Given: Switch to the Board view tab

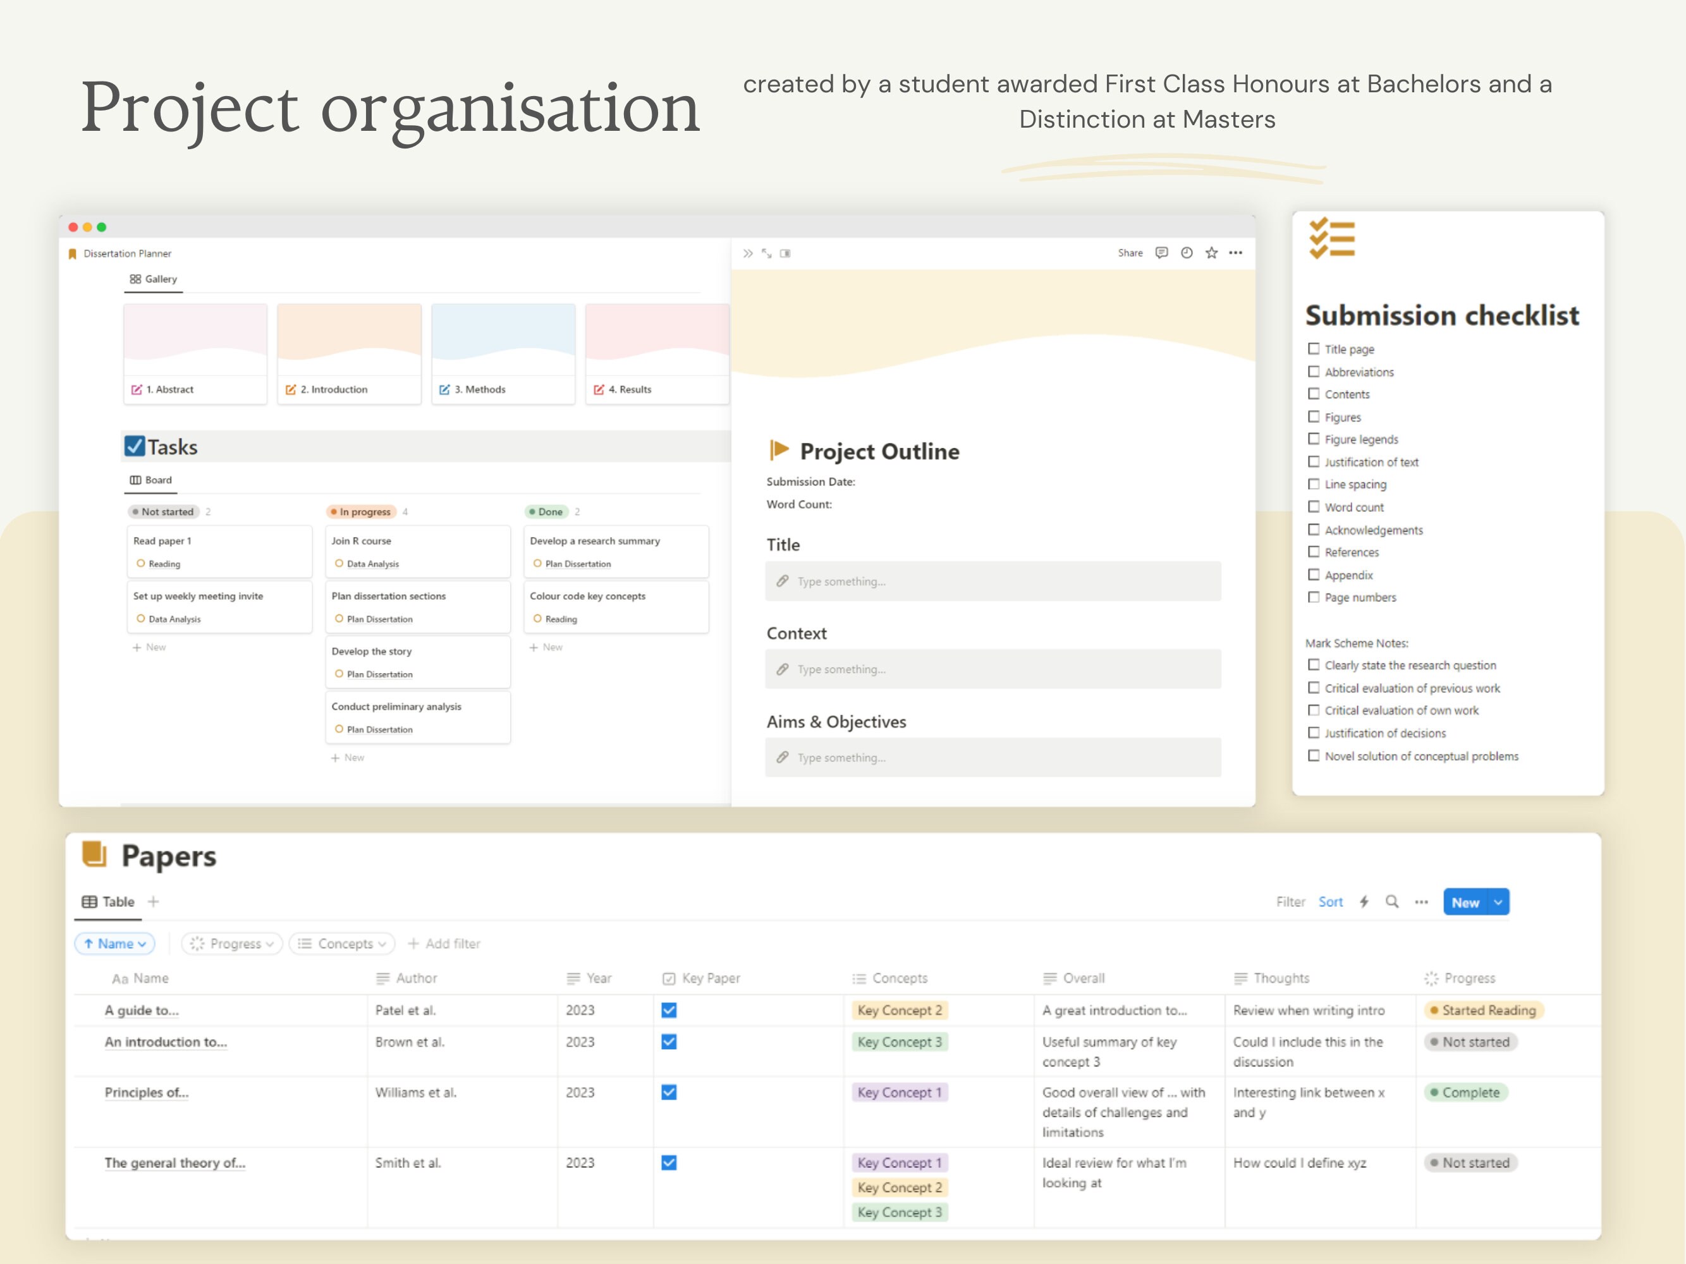Looking at the screenshot, I should (x=150, y=480).
